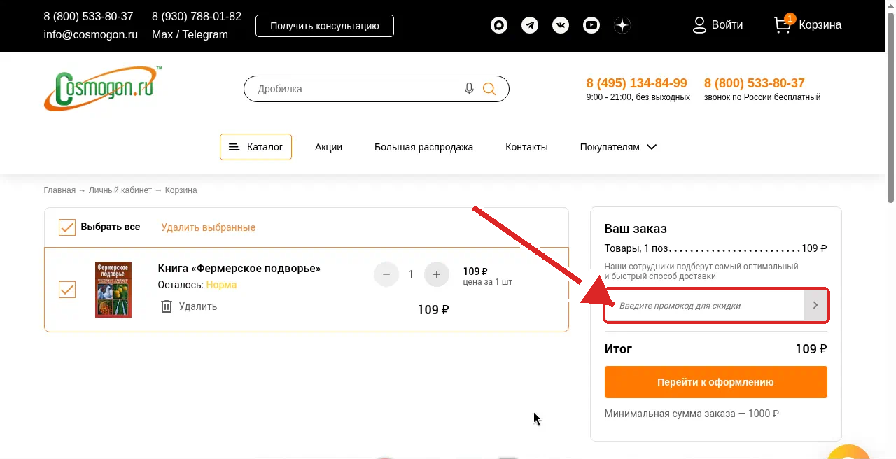
Task: Open the Telegram social icon
Action: pos(530,26)
